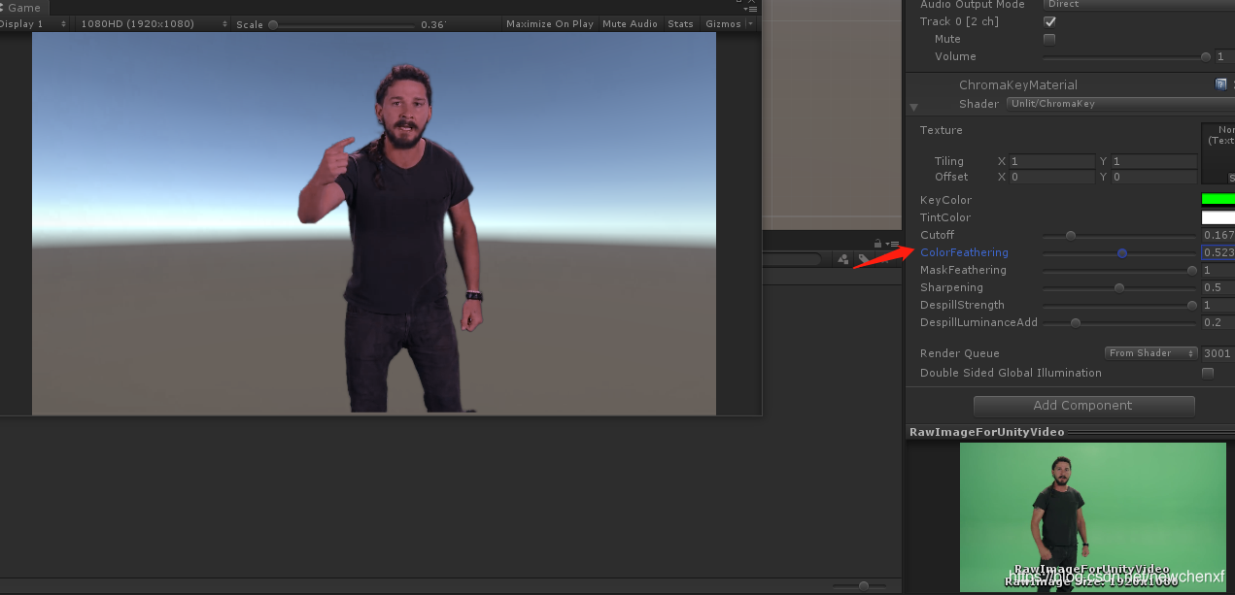Toggle Maximize On Play
The width and height of the screenshot is (1235, 595).
coord(549,23)
